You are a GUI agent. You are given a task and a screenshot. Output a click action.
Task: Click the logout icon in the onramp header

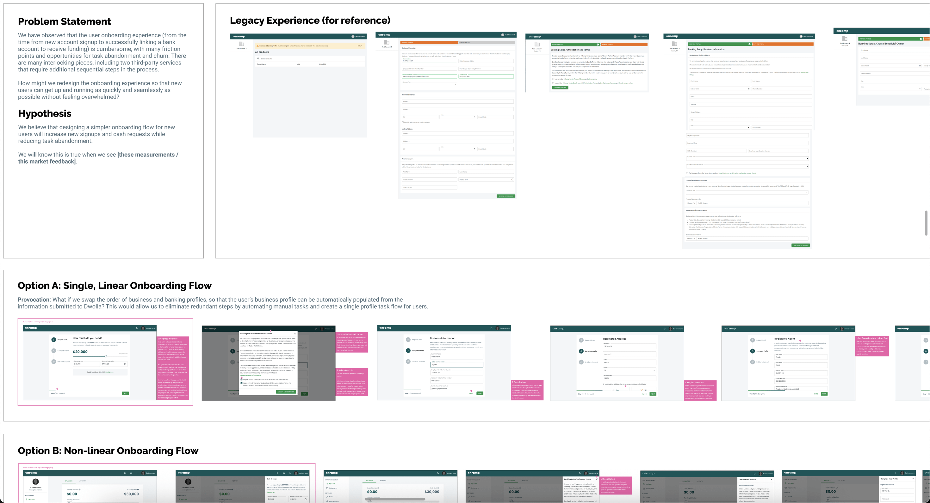[x=137, y=329]
